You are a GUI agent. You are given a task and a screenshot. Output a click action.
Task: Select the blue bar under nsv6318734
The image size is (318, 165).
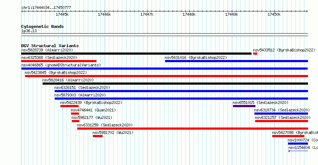[x=281, y=114]
